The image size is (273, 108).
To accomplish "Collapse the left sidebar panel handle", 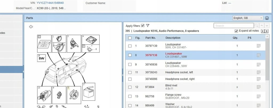I will coord(23,71).
